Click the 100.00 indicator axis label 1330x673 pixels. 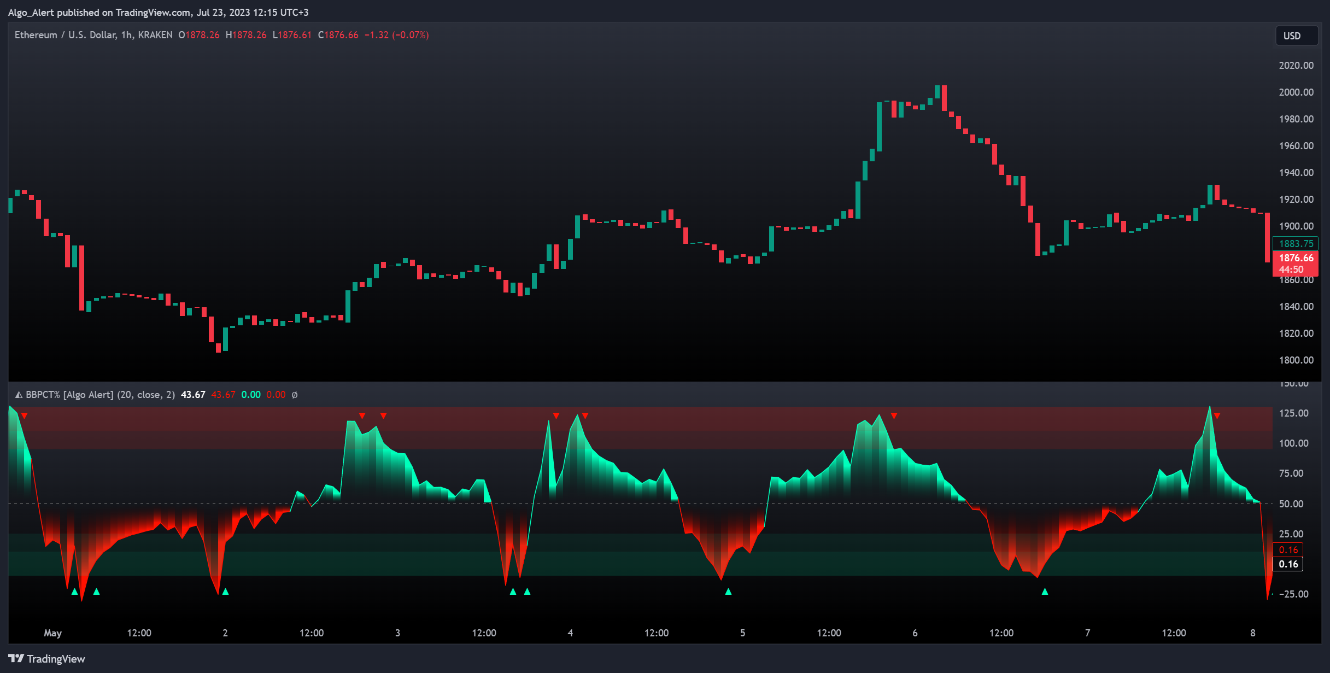coord(1294,443)
